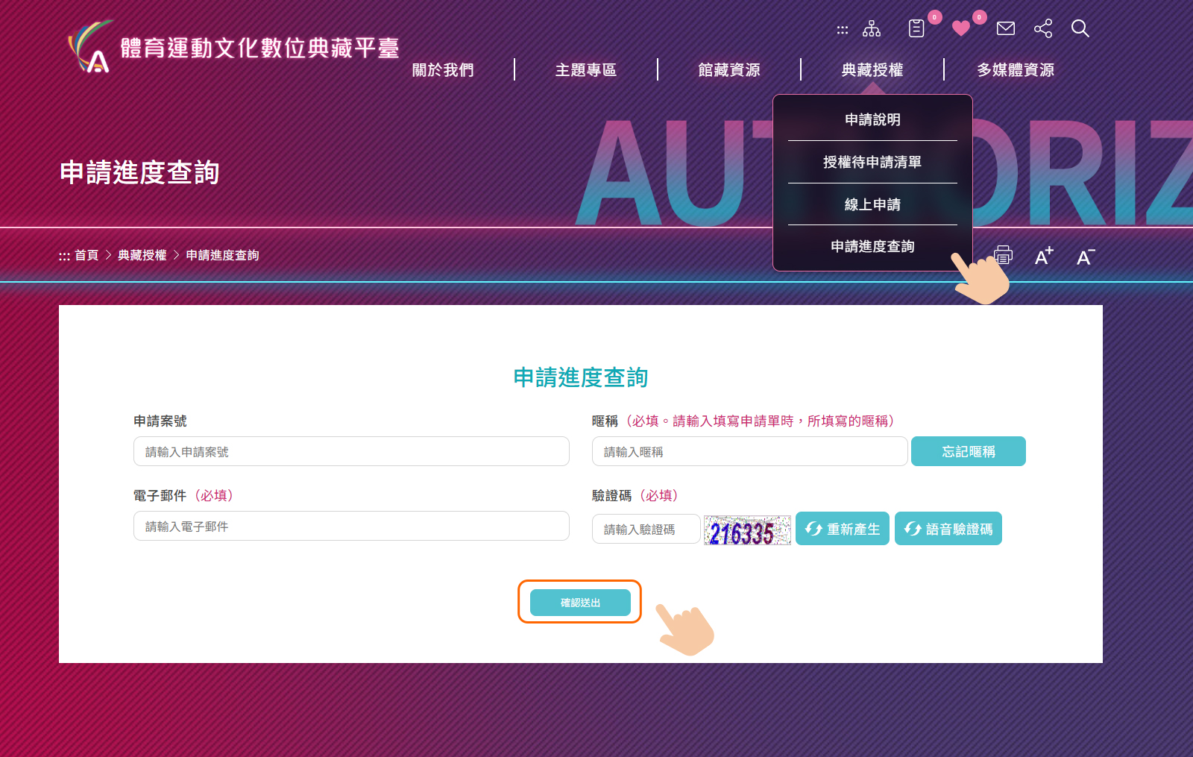Click the share icon in the header

click(1043, 28)
